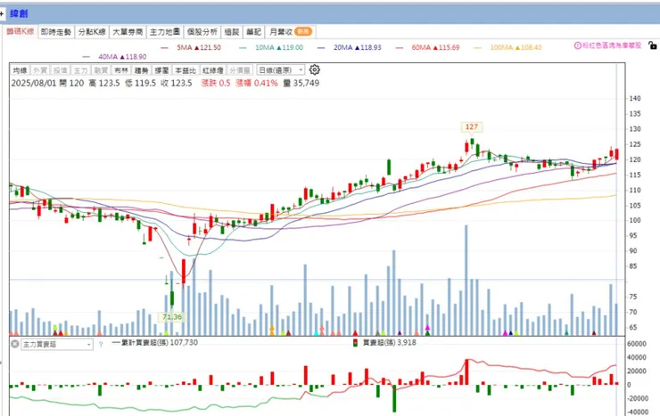Viewport: 660px width, 416px height.
Task: Open the question mark help for 主力買賣超
Action: click(101, 345)
